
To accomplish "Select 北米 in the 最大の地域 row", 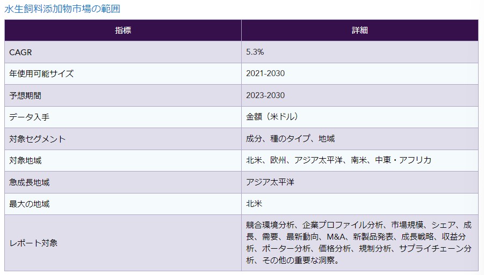I will (x=254, y=204).
